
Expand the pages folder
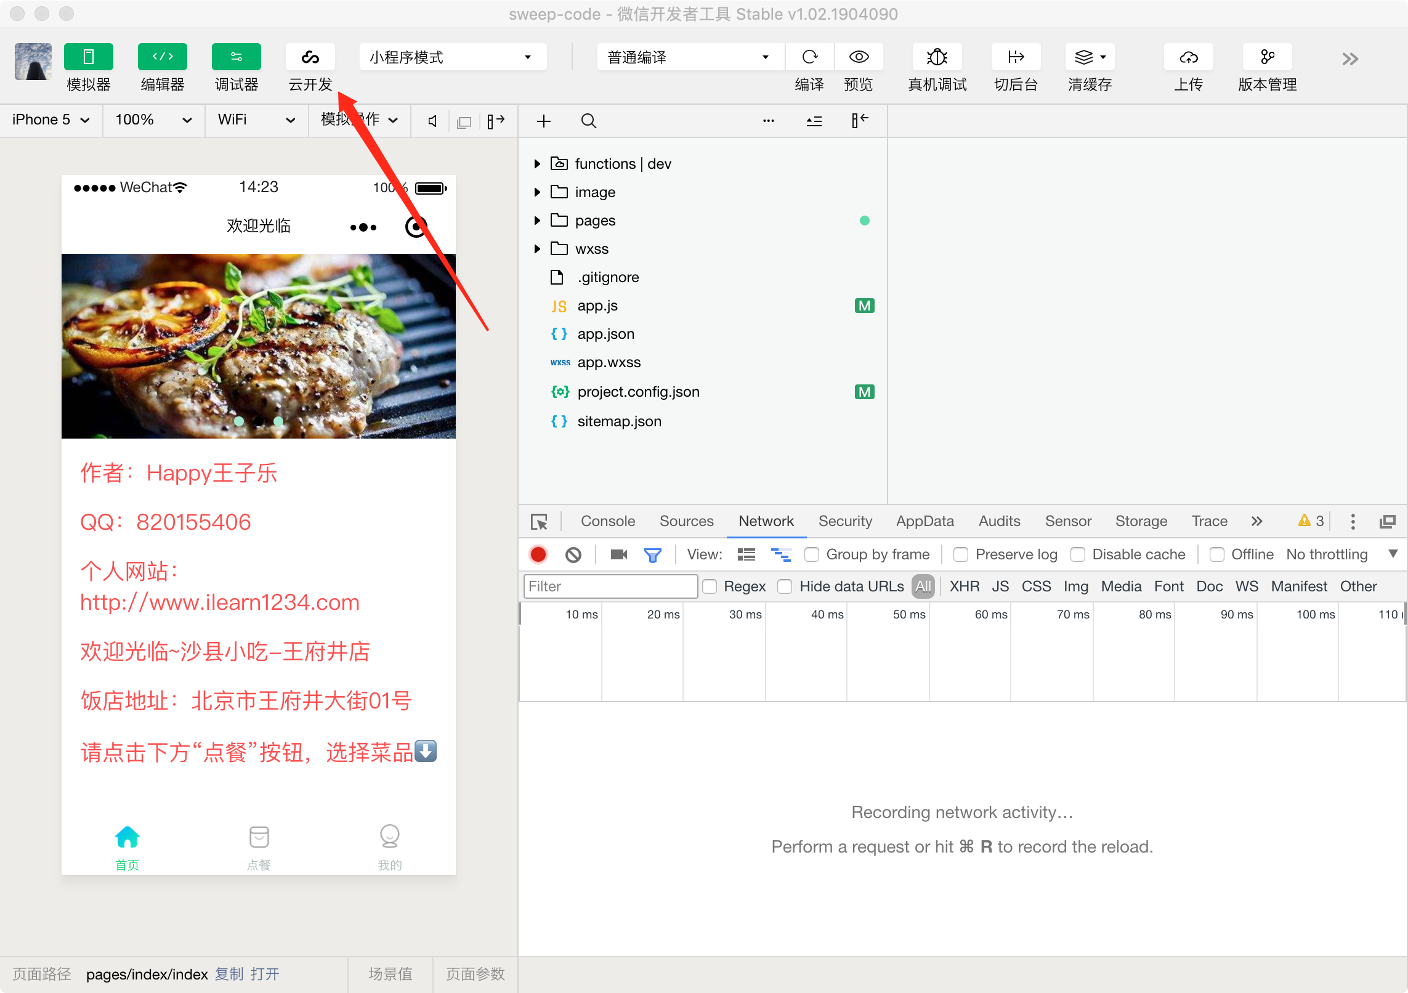tap(537, 221)
